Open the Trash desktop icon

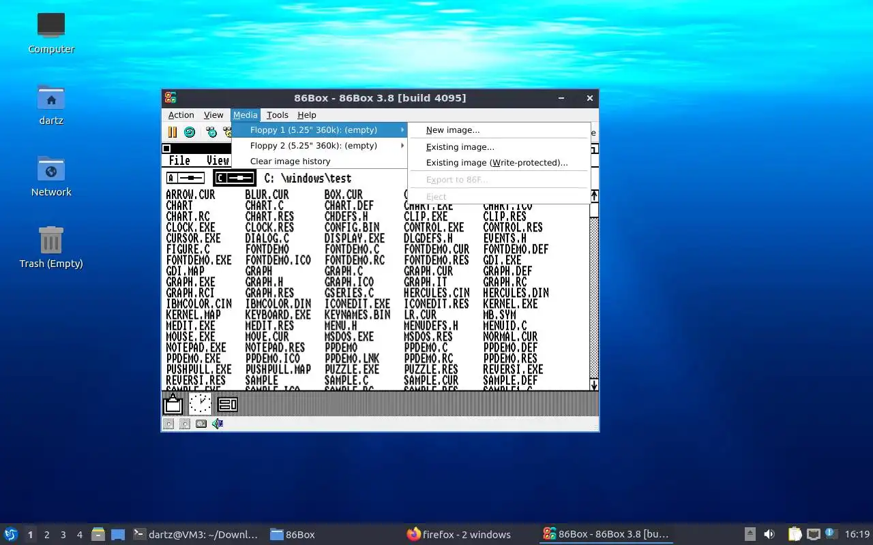point(51,247)
